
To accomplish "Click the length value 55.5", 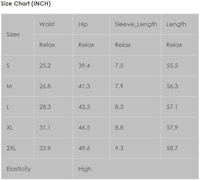I will coord(172,66).
